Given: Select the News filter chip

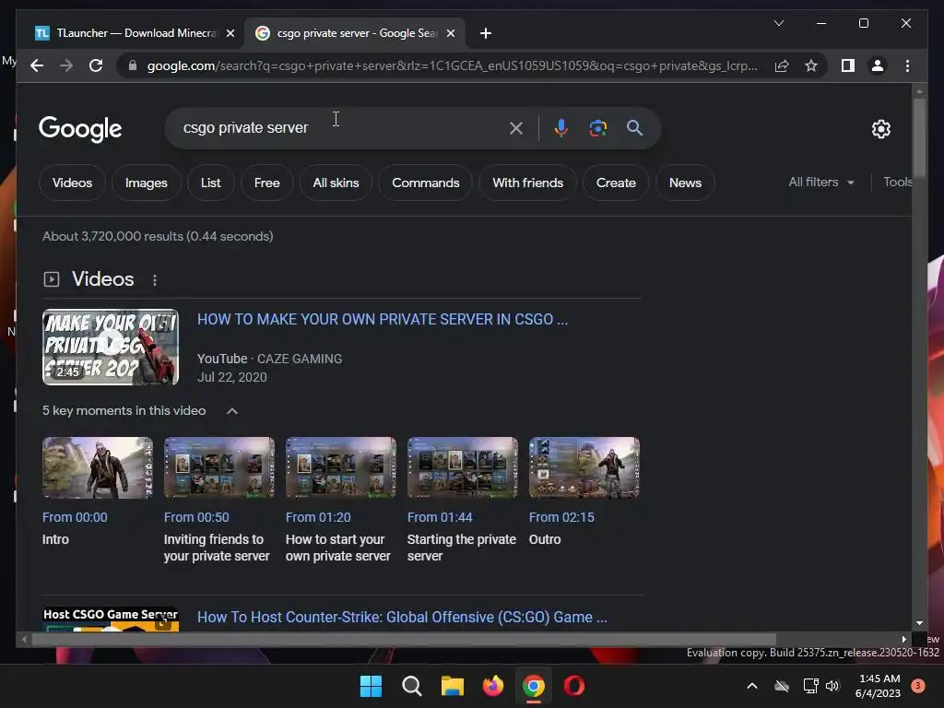Looking at the screenshot, I should pos(685,183).
